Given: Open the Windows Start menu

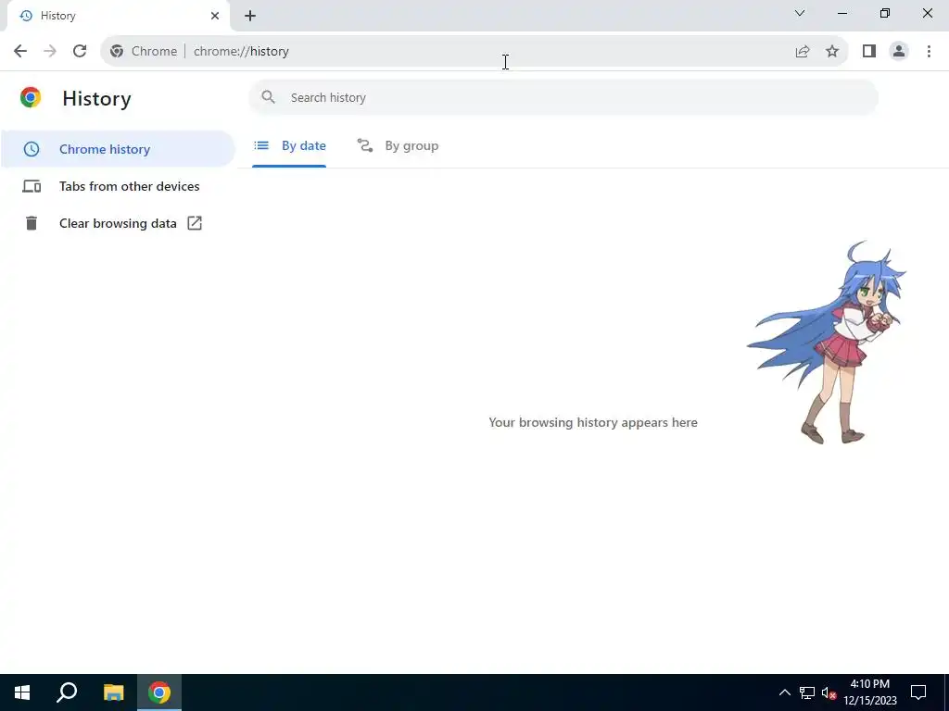Looking at the screenshot, I should tap(22, 692).
